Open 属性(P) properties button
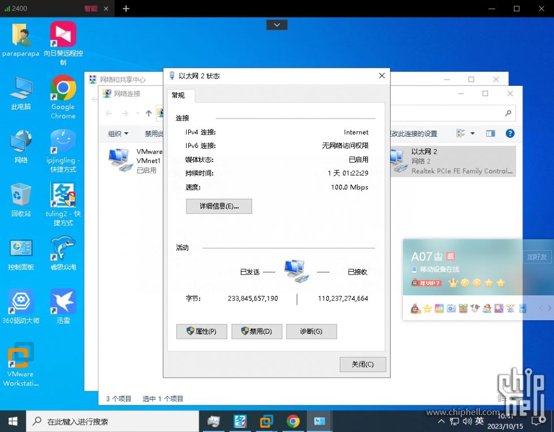 point(202,331)
